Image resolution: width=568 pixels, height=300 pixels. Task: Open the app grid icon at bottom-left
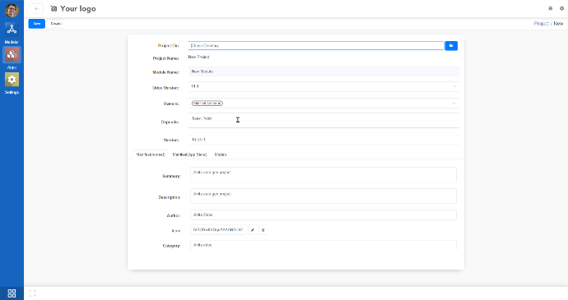(x=12, y=293)
